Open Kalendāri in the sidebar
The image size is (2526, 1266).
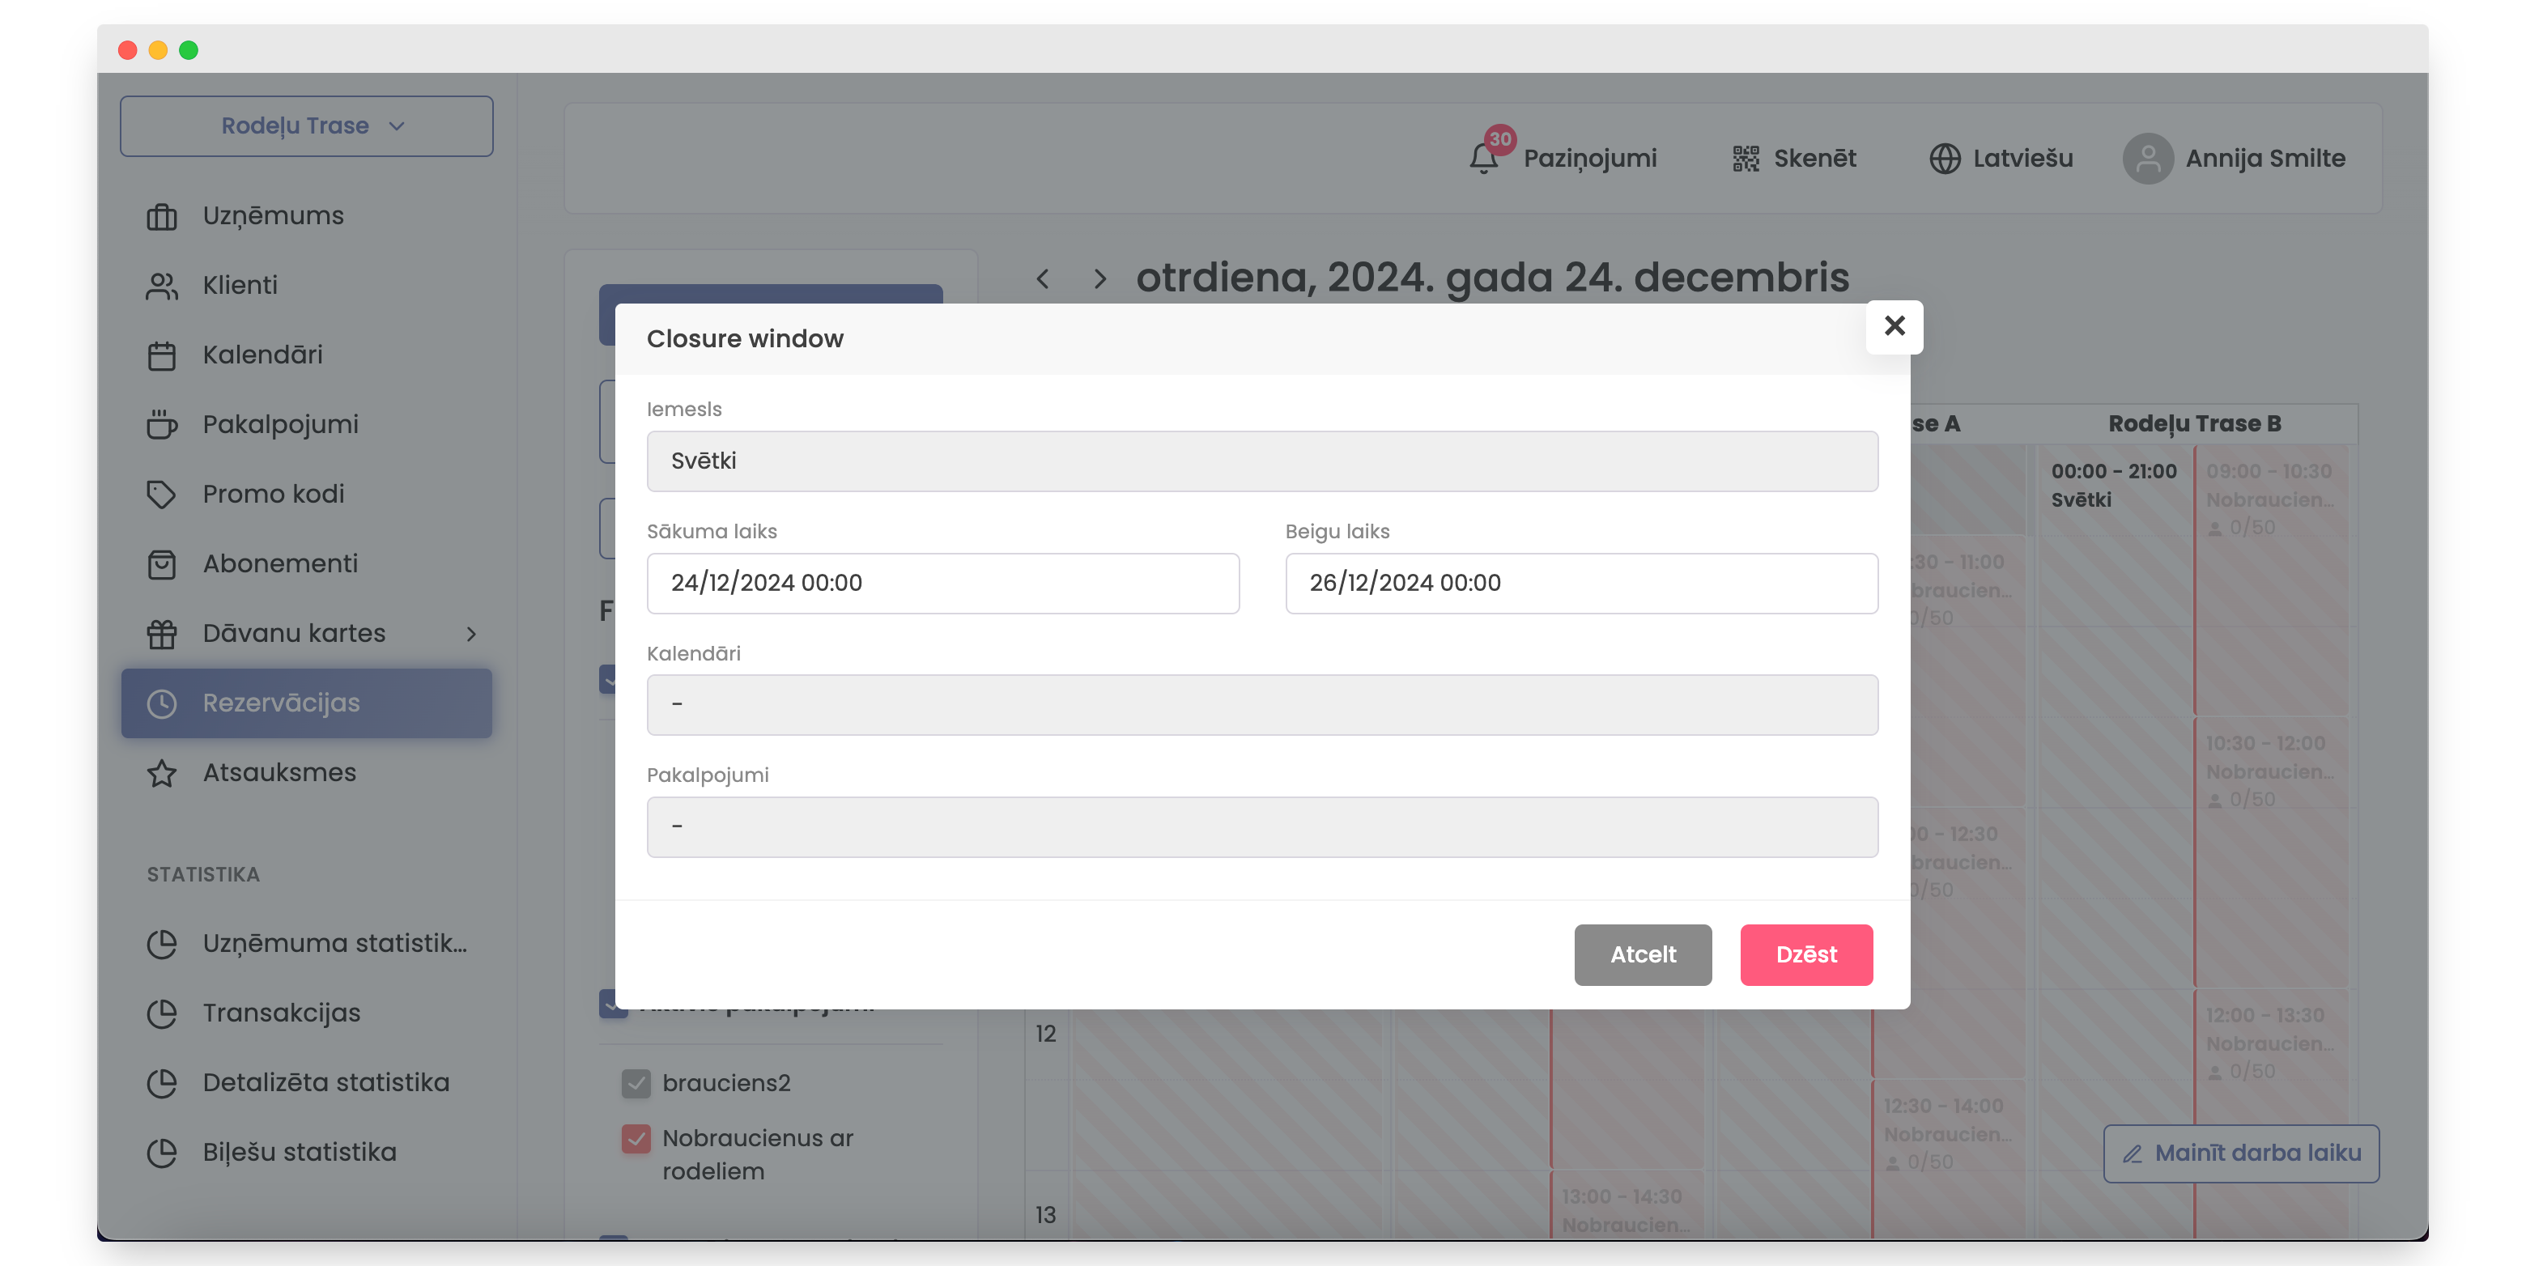coord(262,355)
